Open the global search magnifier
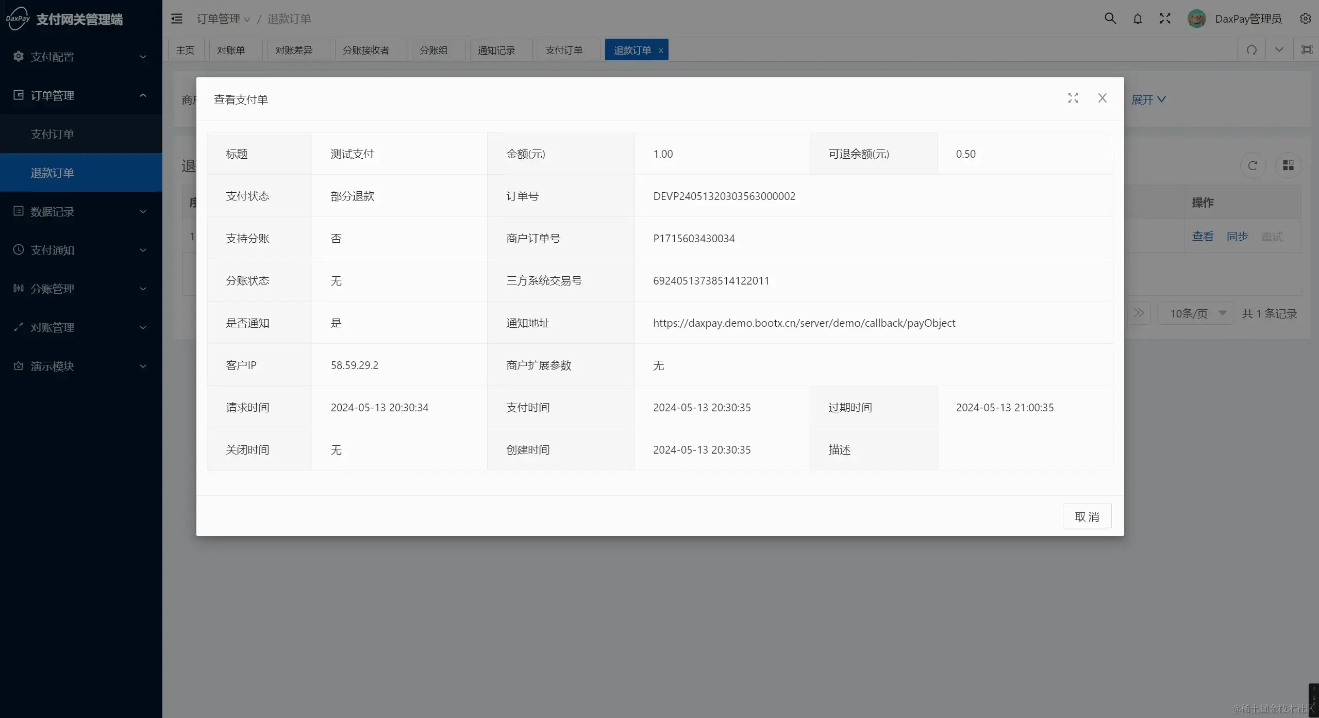This screenshot has width=1319, height=718. click(1110, 18)
